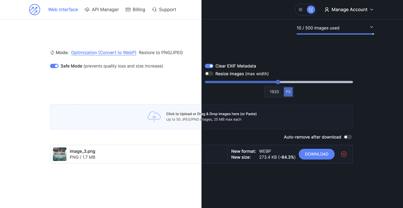Click the Manage Account user icon

click(327, 10)
